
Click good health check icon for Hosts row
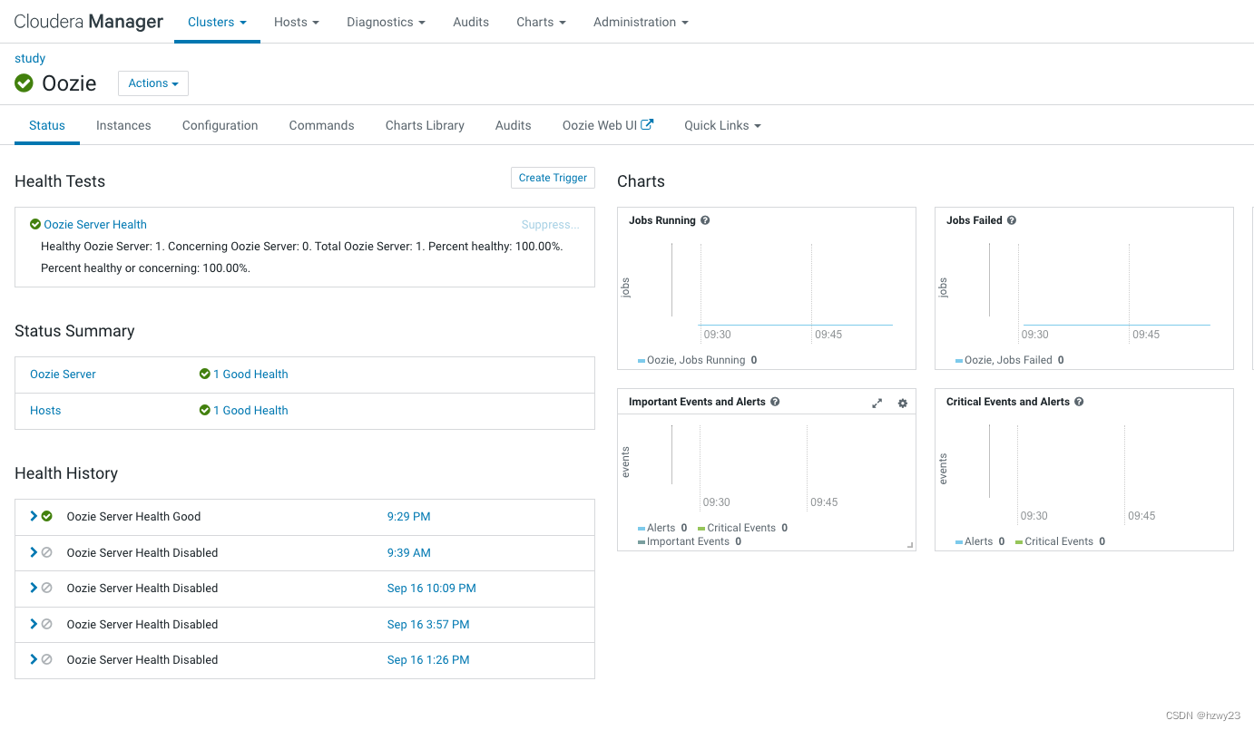click(x=205, y=410)
